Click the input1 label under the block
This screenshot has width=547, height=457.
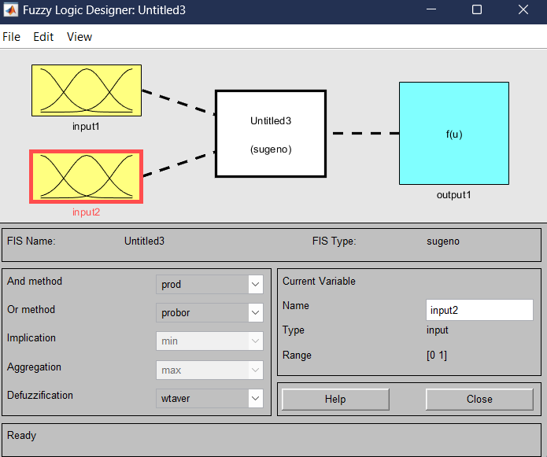86,126
